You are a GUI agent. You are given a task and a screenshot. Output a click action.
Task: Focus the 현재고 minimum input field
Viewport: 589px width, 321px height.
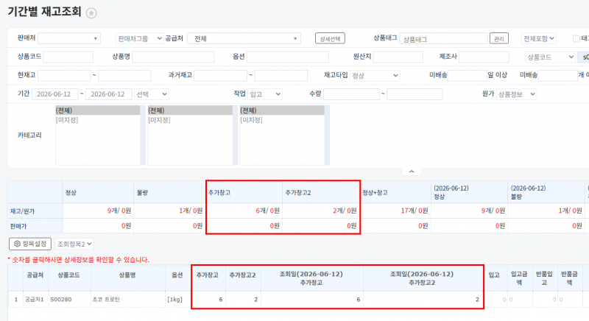[x=64, y=75]
